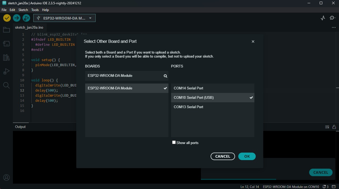
Task: Open the Library Manager sidebar icon
Action: point(6,57)
